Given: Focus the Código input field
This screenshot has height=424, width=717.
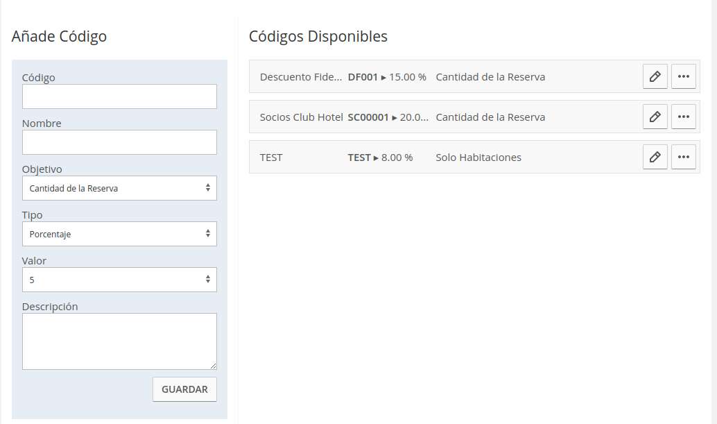Looking at the screenshot, I should click(x=119, y=96).
